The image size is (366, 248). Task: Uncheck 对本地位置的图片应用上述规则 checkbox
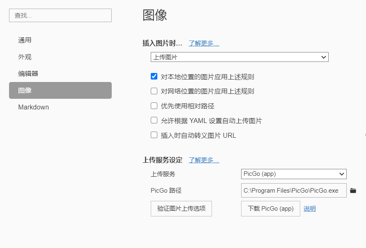pos(154,76)
